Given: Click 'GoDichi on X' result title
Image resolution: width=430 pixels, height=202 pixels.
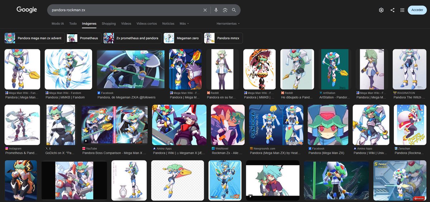Looking at the screenshot, I should [x=61, y=153].
